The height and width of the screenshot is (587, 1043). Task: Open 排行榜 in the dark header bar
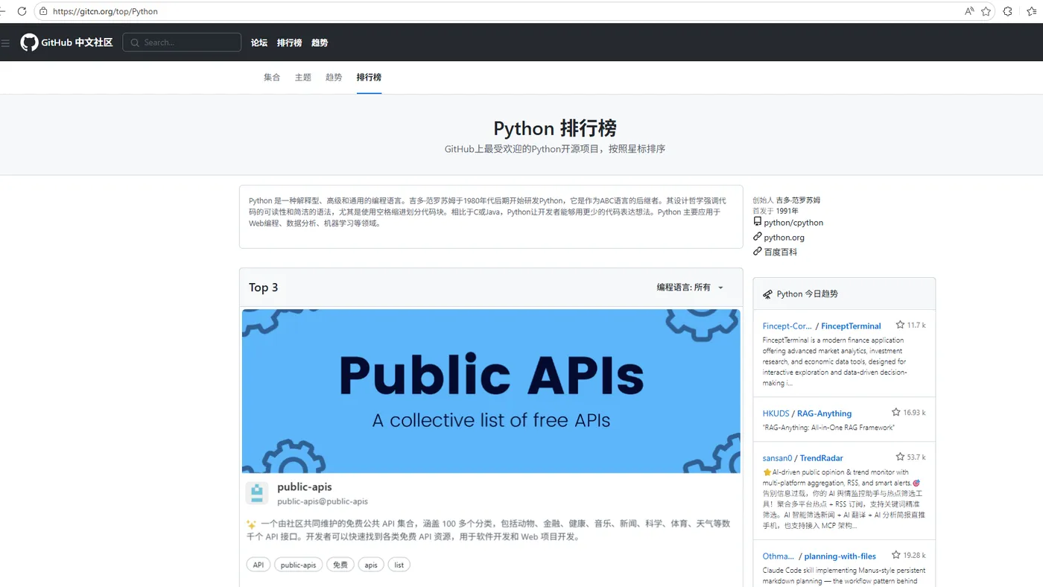click(289, 42)
